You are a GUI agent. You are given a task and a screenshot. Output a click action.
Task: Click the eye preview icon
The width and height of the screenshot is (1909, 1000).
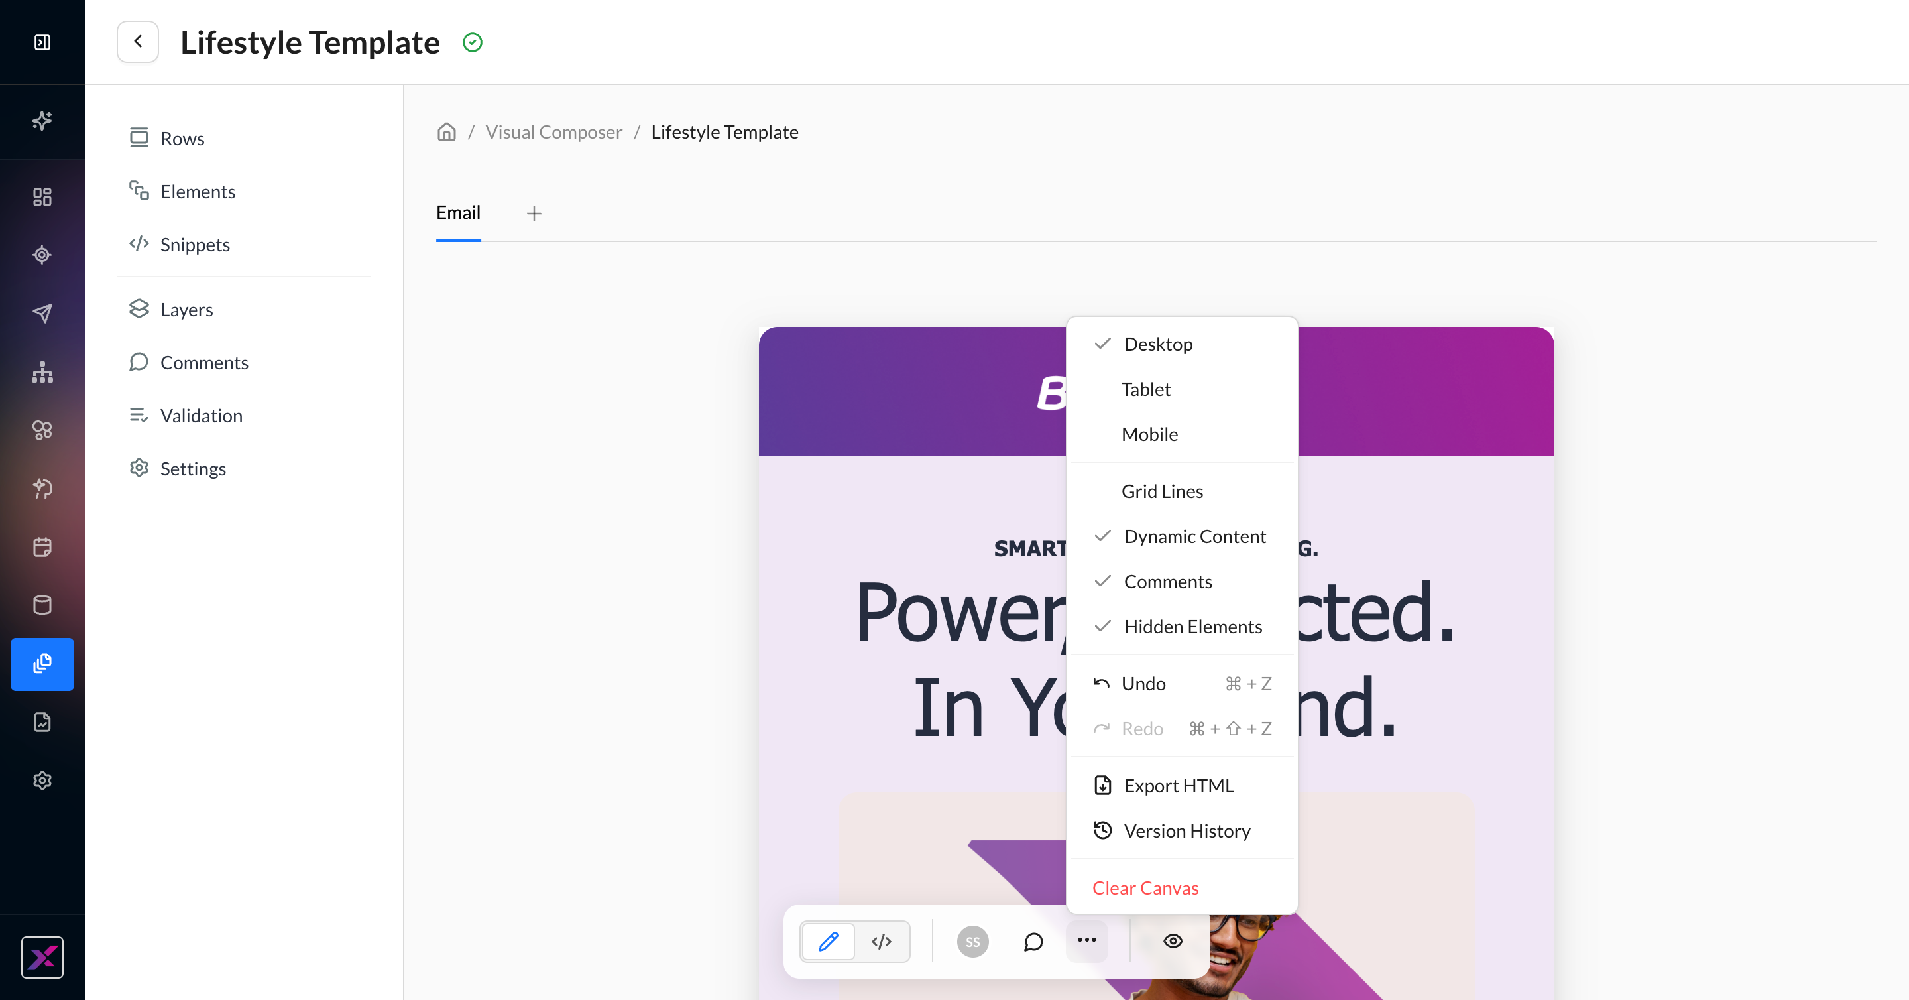click(x=1173, y=942)
